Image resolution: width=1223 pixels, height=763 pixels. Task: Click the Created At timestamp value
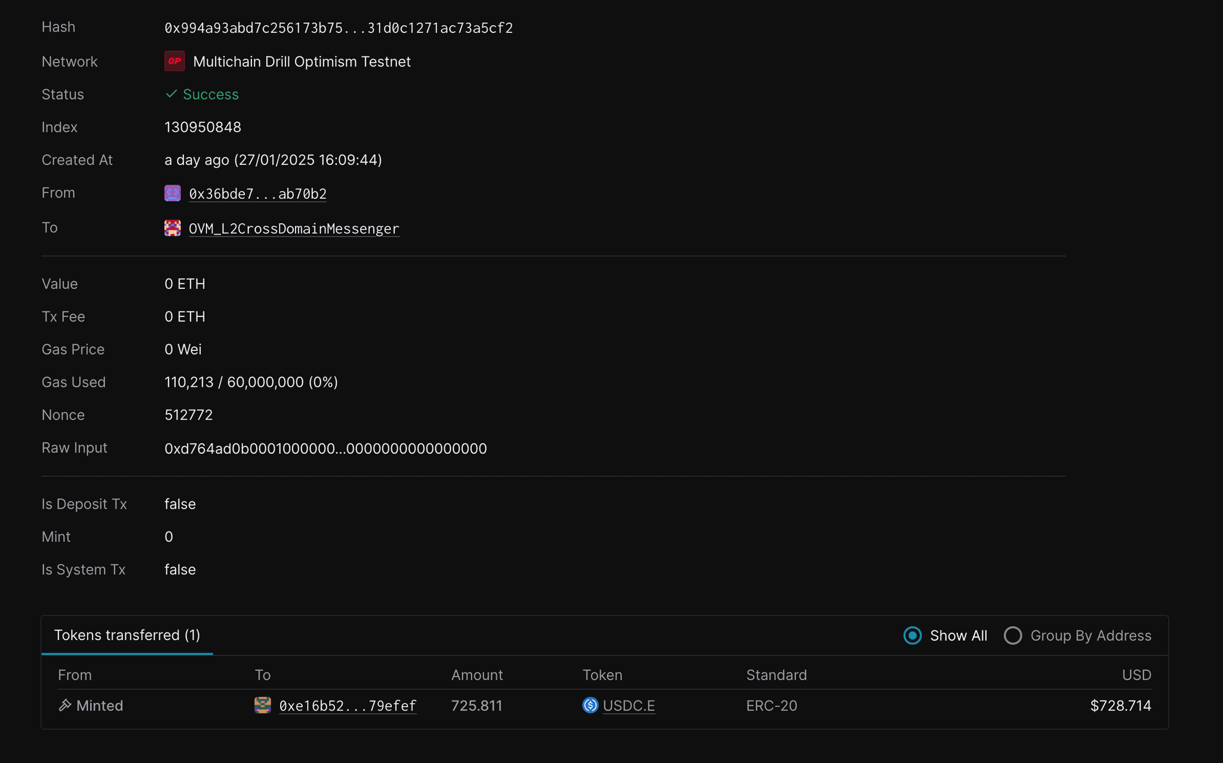coord(273,160)
